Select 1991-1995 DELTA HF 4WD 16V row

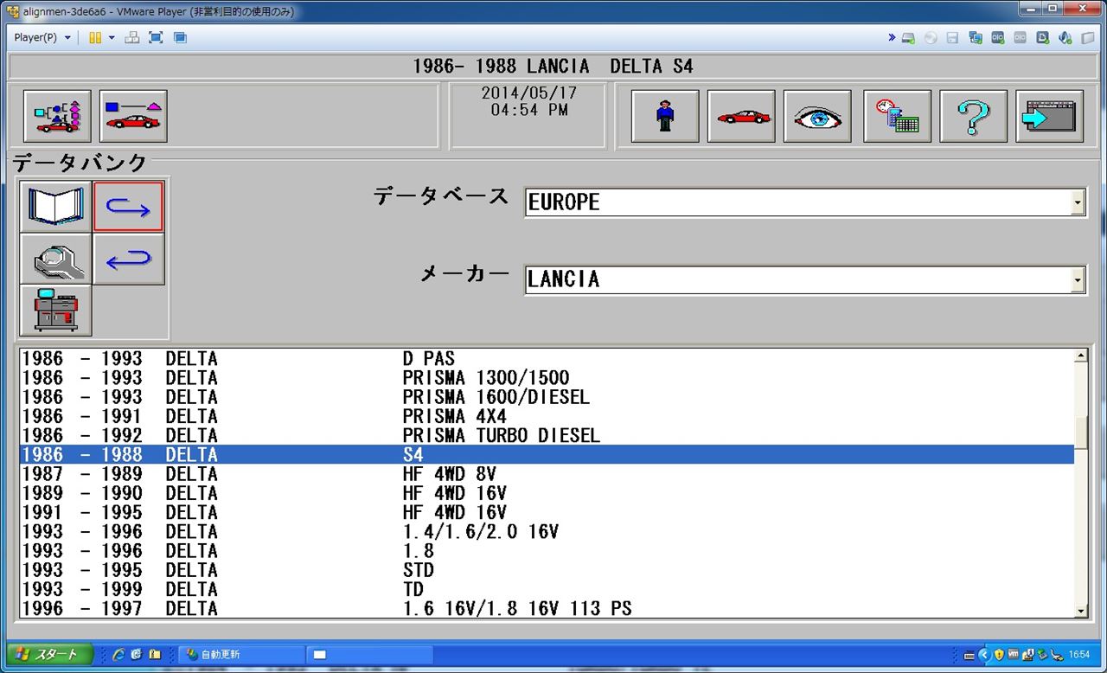pos(547,512)
